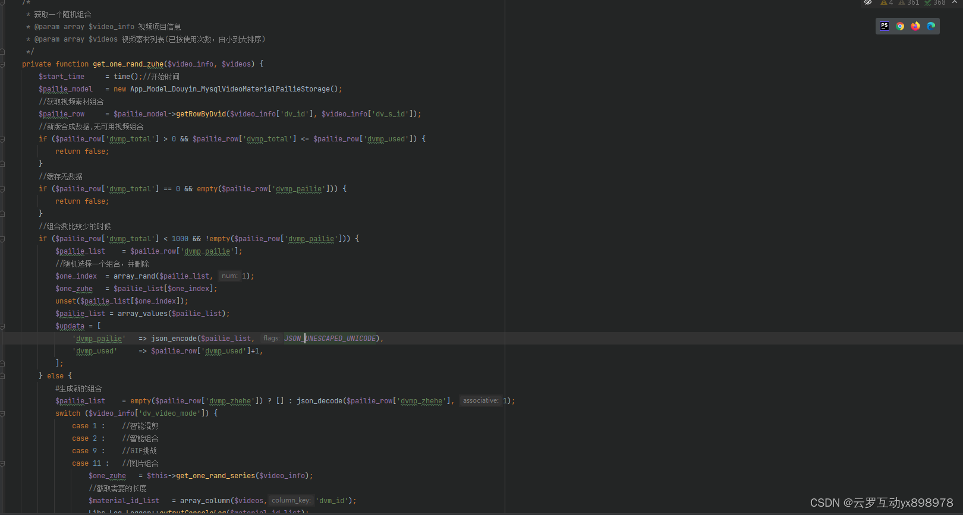This screenshot has height=515, width=963.
Task: Click the 'private function' keywords
Action: coord(55,64)
